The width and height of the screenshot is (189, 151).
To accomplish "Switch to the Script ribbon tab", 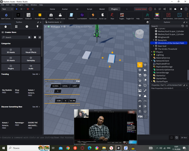I will (90, 9).
